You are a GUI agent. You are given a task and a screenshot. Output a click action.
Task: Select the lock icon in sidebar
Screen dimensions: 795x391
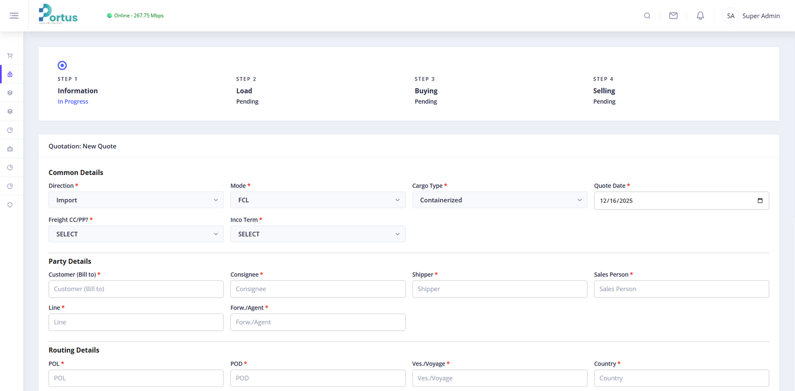(x=10, y=75)
